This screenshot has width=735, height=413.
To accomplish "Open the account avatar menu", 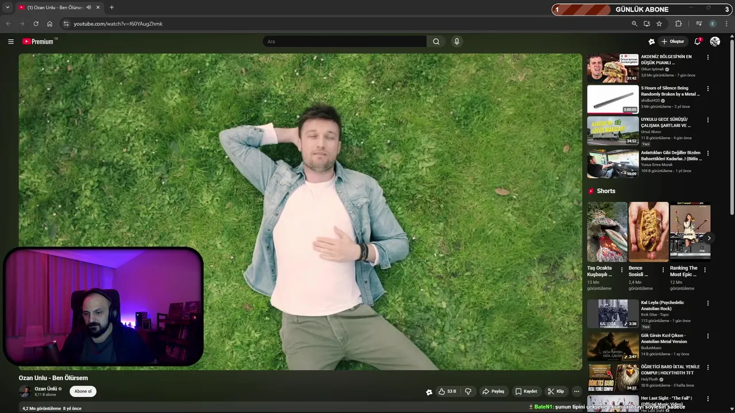I will pyautogui.click(x=715, y=41).
